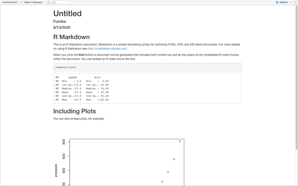The height and width of the screenshot is (186, 298).
Task: Click the 800 tick label on plot
Action: pos(64,142)
